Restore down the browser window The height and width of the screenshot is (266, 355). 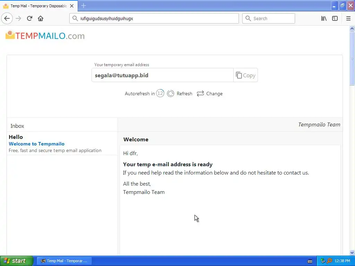(x=342, y=6)
